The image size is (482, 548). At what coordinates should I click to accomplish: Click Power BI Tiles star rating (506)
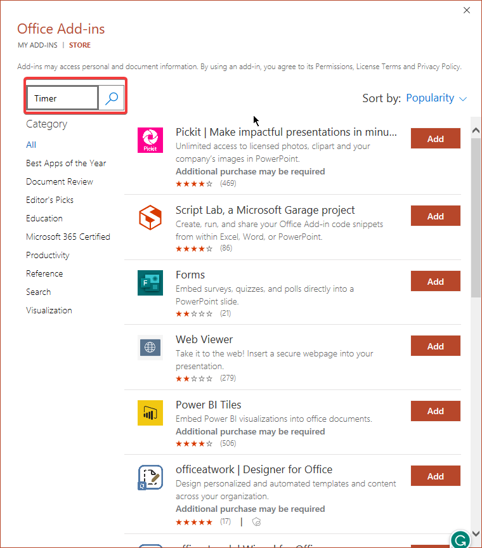[194, 443]
